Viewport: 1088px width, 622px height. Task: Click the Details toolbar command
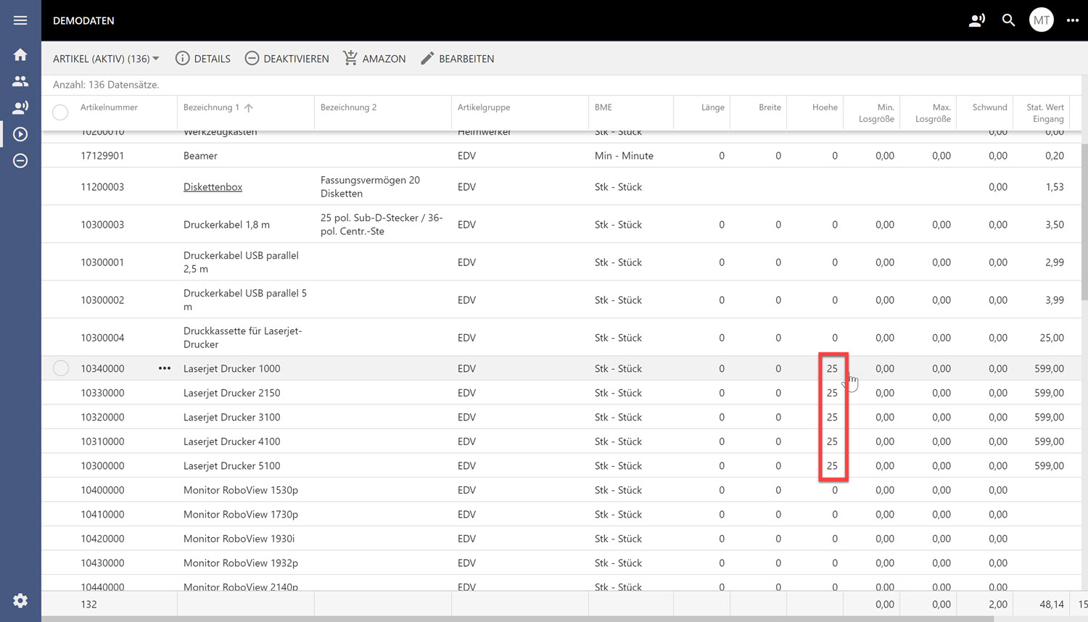pyautogui.click(x=203, y=59)
